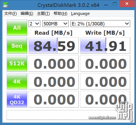
Task: Open the 500MB test size dropdown
Action: [55, 24]
